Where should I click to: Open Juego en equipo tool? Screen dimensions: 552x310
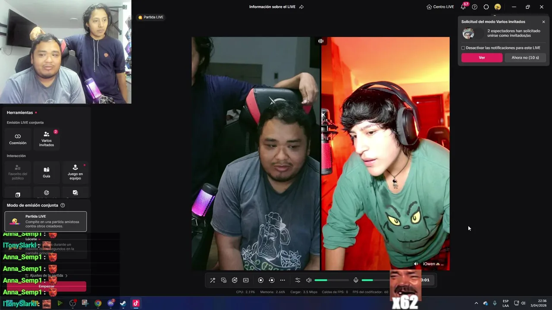click(x=75, y=172)
